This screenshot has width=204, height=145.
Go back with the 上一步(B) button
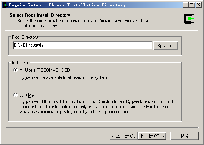(x=123, y=136)
